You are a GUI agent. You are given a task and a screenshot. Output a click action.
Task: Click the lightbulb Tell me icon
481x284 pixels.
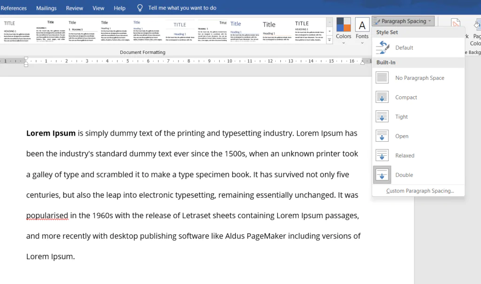pyautogui.click(x=140, y=8)
